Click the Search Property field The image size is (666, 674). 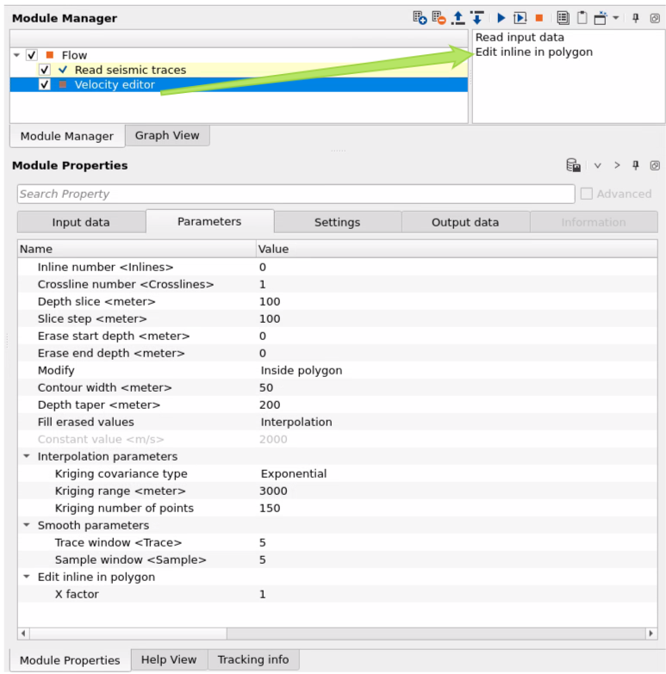(295, 194)
